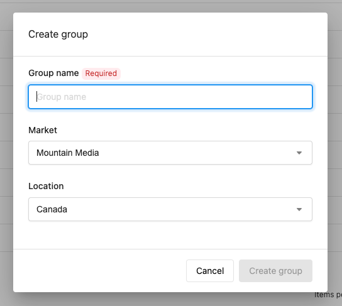Click the dialog footer left of Cancel

click(99, 271)
